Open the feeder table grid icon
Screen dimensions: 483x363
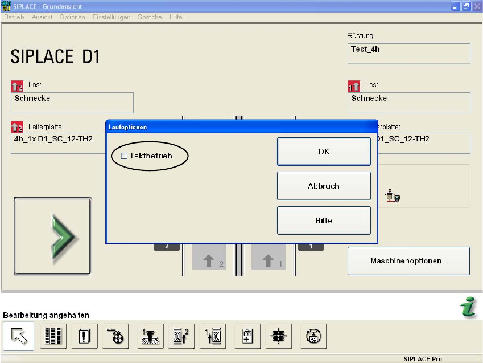[x=53, y=336]
